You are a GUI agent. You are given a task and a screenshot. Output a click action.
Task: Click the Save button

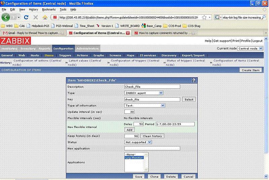[139, 177]
